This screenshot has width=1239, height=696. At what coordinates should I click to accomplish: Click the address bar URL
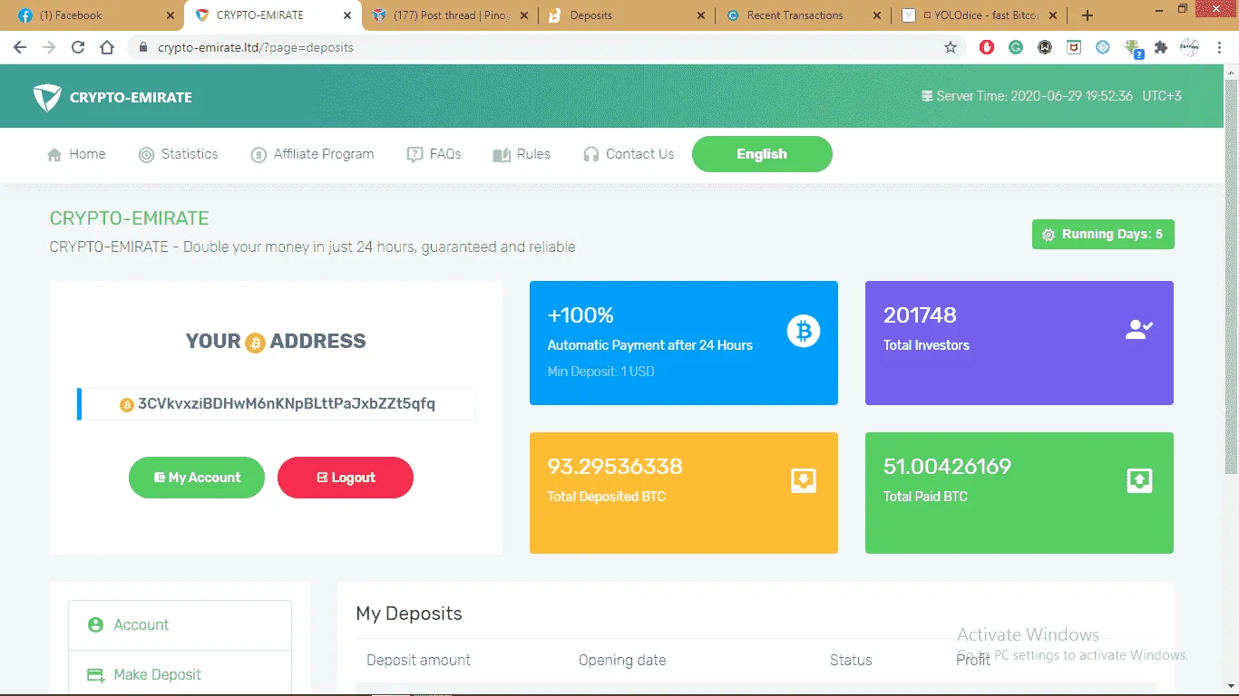255,47
